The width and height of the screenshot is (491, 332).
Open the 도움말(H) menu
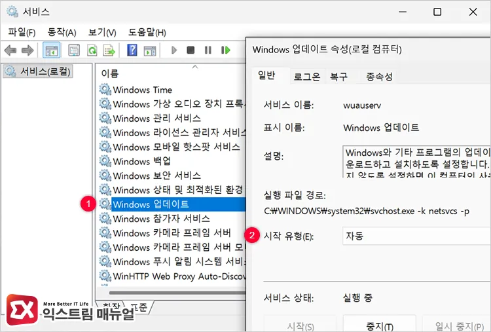(147, 32)
